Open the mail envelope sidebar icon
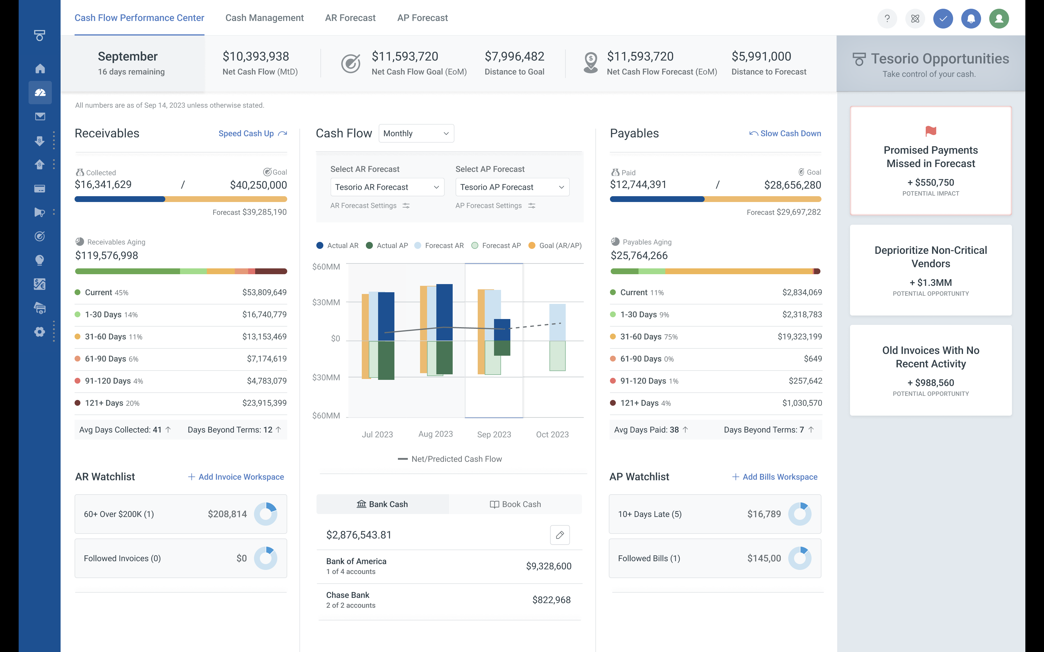1044x652 pixels. point(40,116)
